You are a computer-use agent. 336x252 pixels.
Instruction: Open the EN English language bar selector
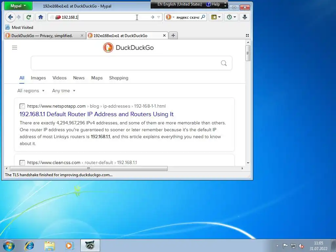point(179,4)
